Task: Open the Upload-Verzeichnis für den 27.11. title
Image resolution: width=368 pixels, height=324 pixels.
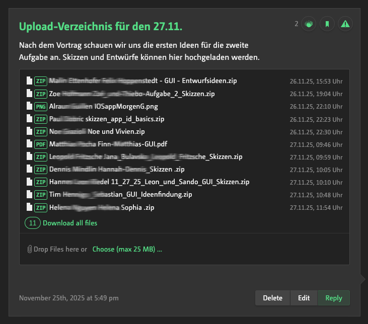Action: click(x=101, y=26)
